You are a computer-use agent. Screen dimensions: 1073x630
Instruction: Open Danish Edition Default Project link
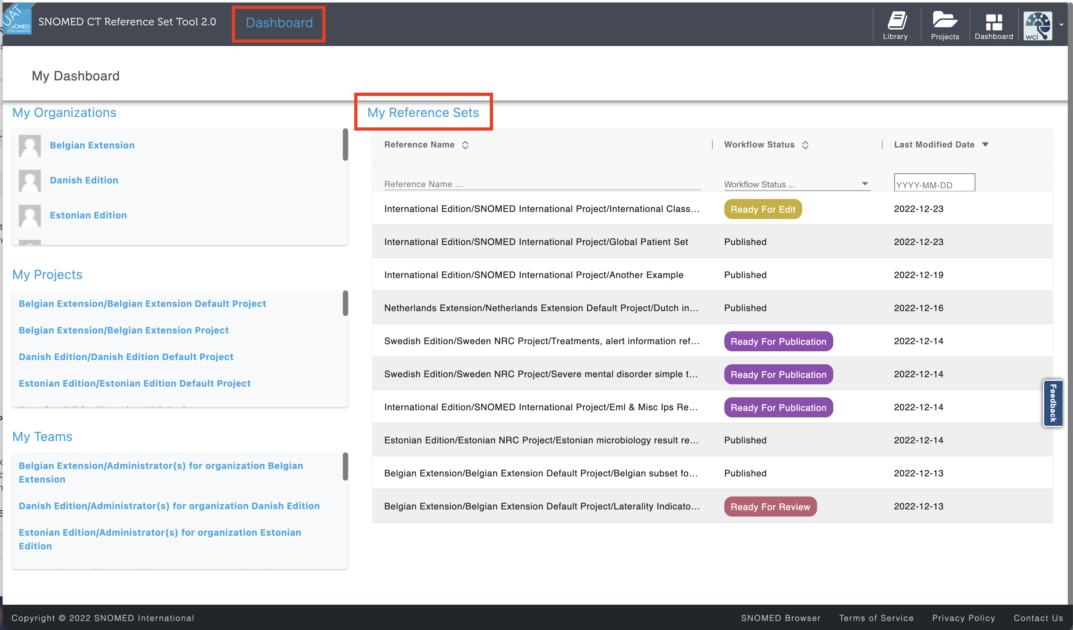[126, 356]
